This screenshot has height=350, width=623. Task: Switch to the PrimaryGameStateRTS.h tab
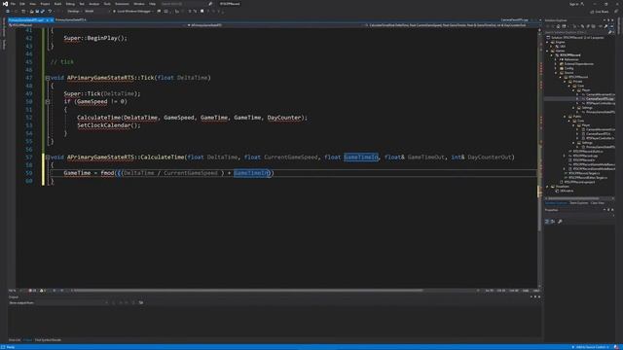coord(71,19)
